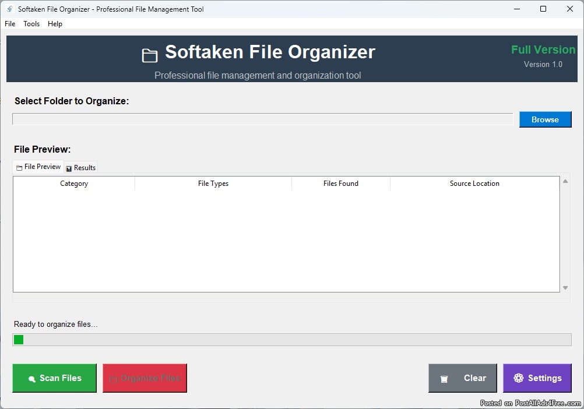Click the gear icon on Settings button
Screen dimensions: 584x409
(x=519, y=378)
